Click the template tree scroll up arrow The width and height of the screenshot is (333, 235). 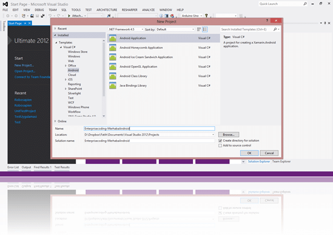click(x=104, y=41)
